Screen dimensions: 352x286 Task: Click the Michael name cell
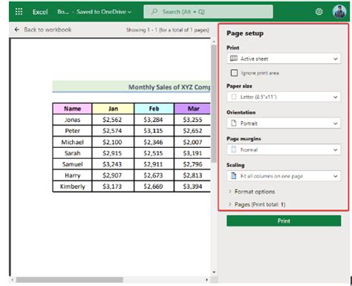click(72, 142)
